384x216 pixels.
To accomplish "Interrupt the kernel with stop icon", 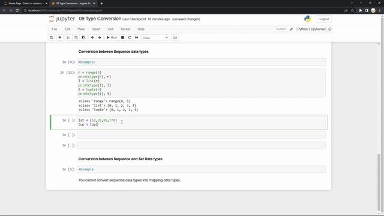I will 122,37.
